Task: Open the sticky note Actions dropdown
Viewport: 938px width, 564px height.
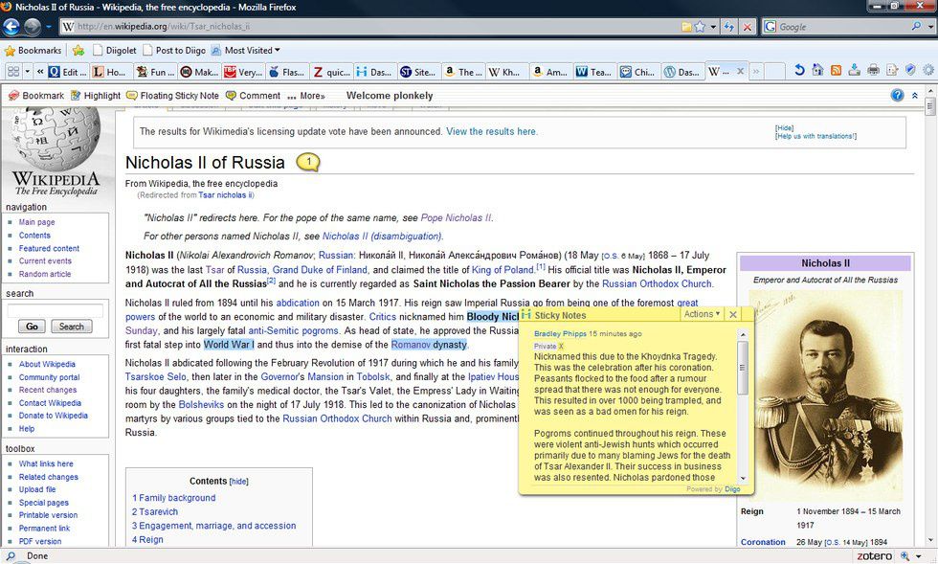Action: tap(702, 314)
